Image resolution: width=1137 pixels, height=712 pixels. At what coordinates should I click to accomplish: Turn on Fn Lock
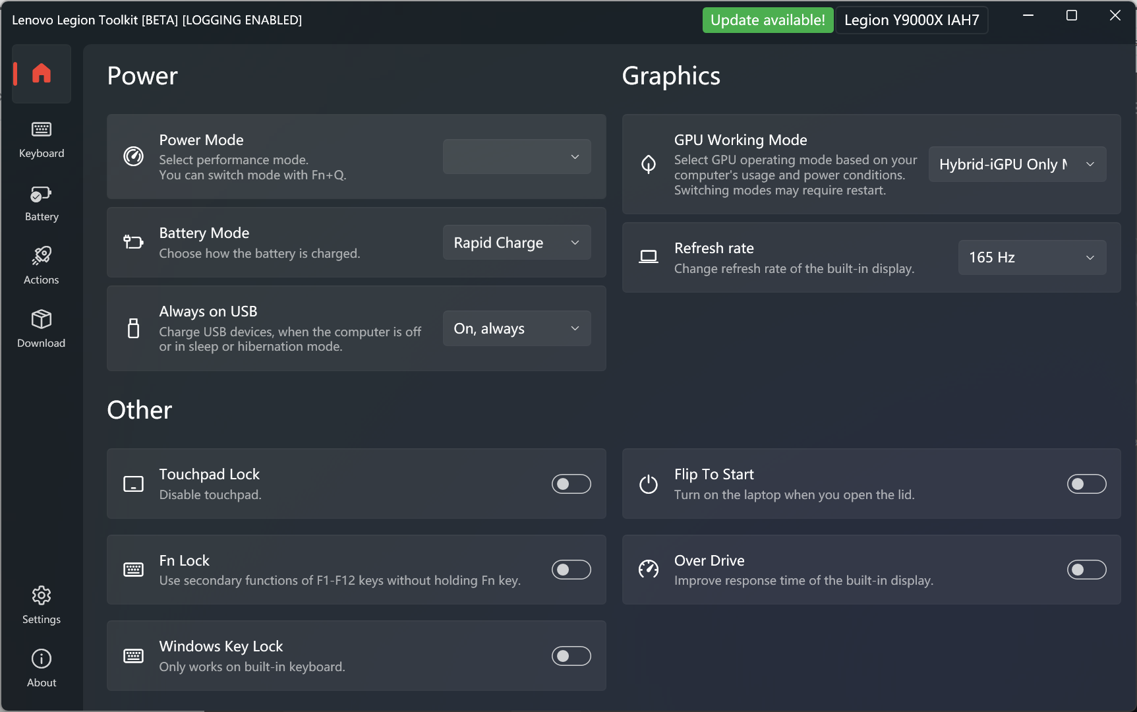click(x=571, y=570)
